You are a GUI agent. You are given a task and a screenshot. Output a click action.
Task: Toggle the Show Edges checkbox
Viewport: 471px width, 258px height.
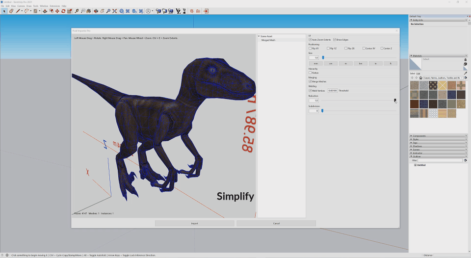pos(334,40)
